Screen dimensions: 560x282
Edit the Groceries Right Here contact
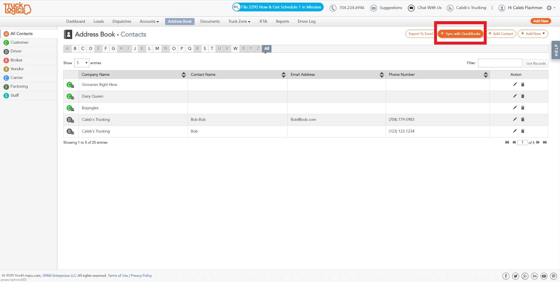pos(515,84)
